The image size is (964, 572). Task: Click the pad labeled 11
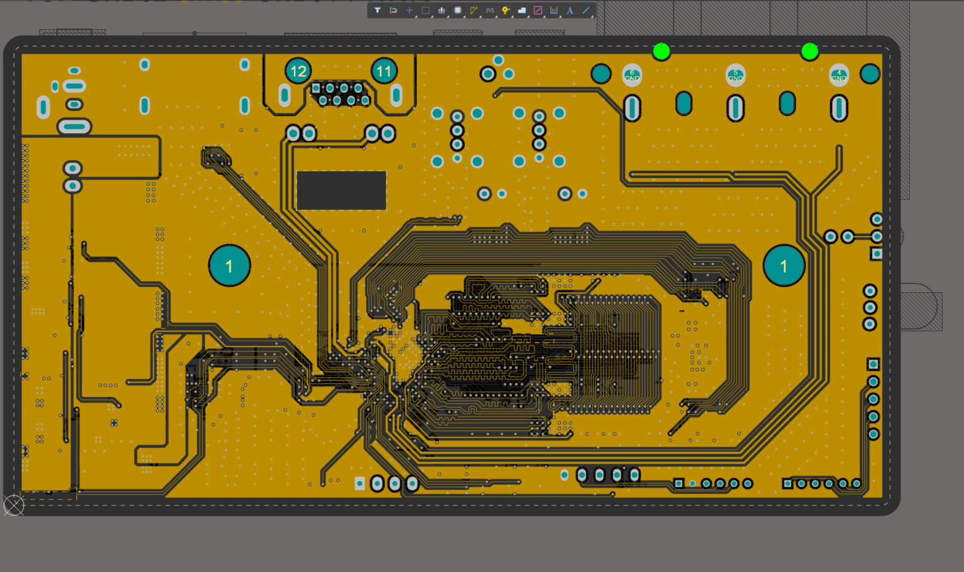(384, 72)
